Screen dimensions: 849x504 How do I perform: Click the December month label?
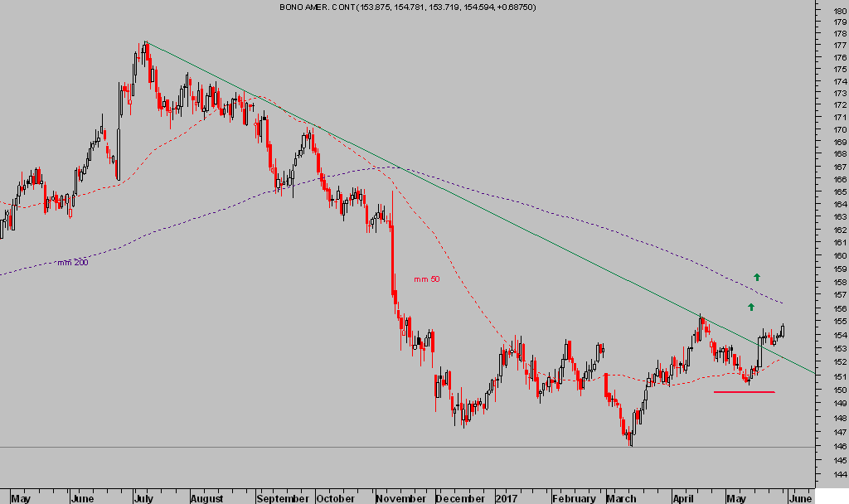(460, 498)
